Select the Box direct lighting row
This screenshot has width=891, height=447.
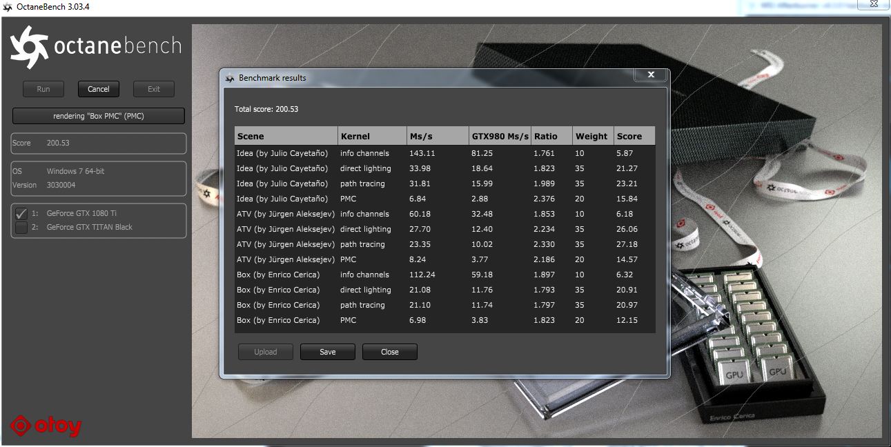point(444,290)
